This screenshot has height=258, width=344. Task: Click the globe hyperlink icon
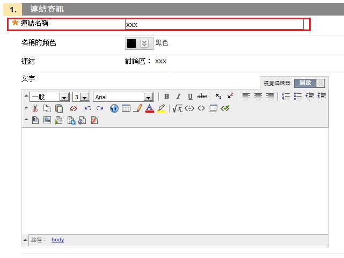coord(114,108)
